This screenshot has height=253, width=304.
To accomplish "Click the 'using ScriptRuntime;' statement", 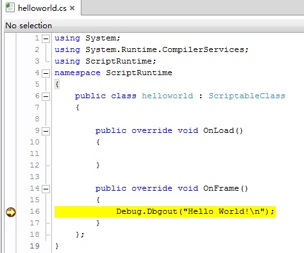I will 105,62.
